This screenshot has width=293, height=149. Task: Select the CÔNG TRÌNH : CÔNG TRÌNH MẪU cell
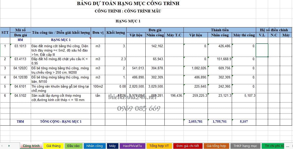128,11
